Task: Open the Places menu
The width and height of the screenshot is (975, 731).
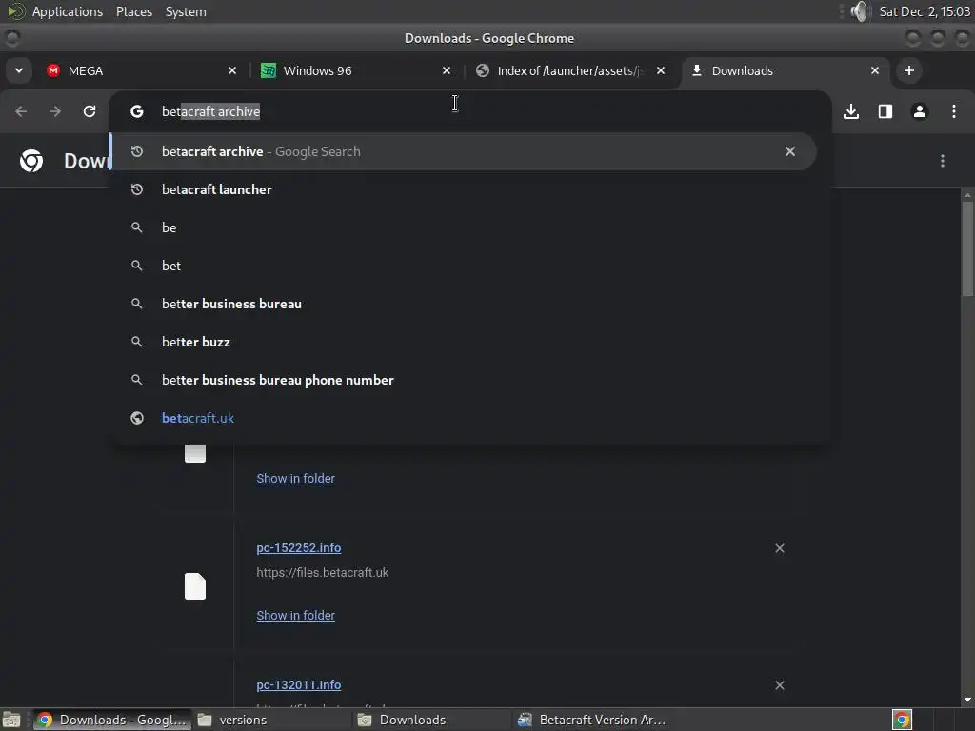Action: 133,11
